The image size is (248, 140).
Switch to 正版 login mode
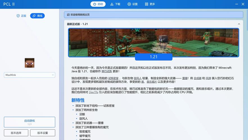pyautogui.click(x=21, y=16)
